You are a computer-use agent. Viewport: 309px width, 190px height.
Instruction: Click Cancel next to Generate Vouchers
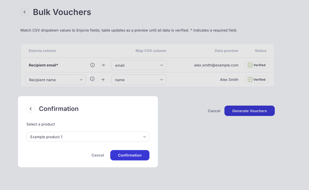214,111
